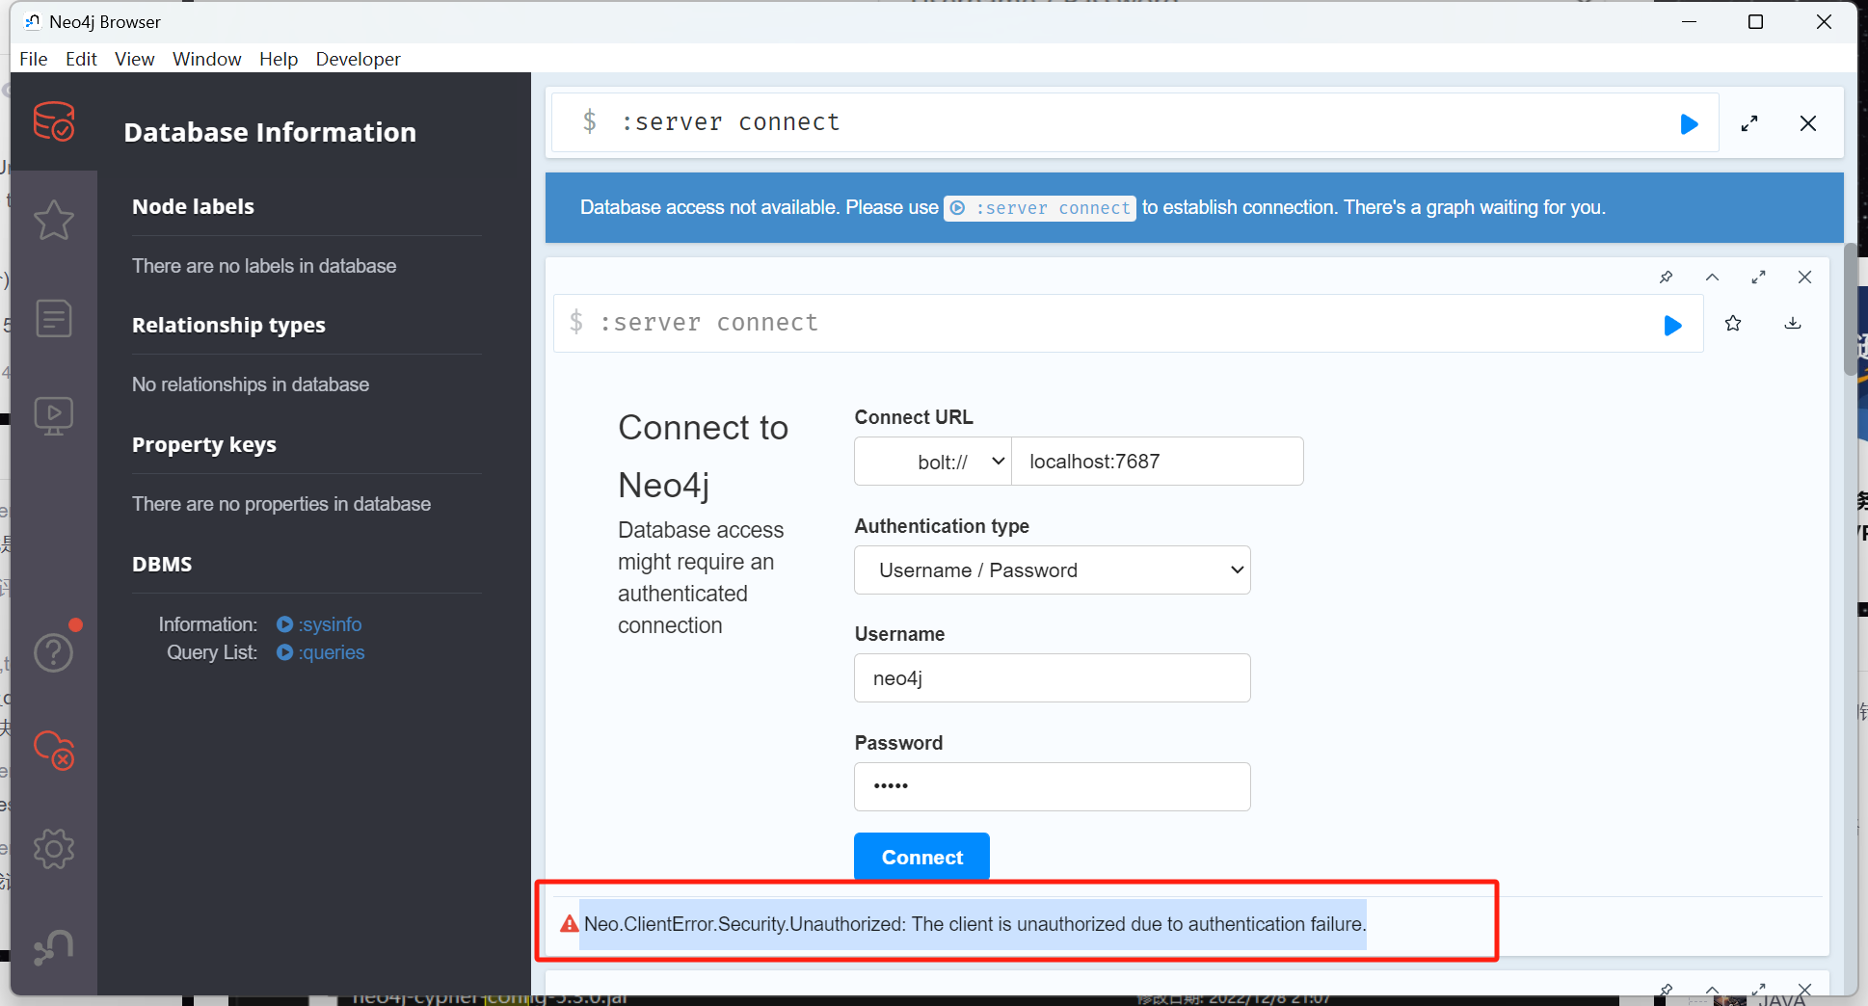Open the Project Files document icon

pyautogui.click(x=54, y=318)
